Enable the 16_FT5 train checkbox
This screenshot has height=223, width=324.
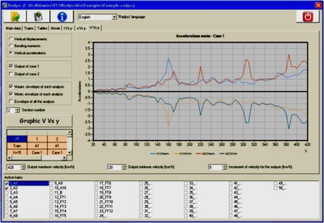[x=51, y=216]
